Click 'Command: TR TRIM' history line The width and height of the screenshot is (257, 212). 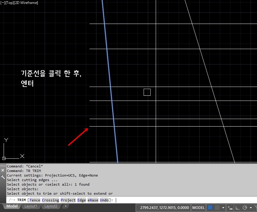coord(24,171)
